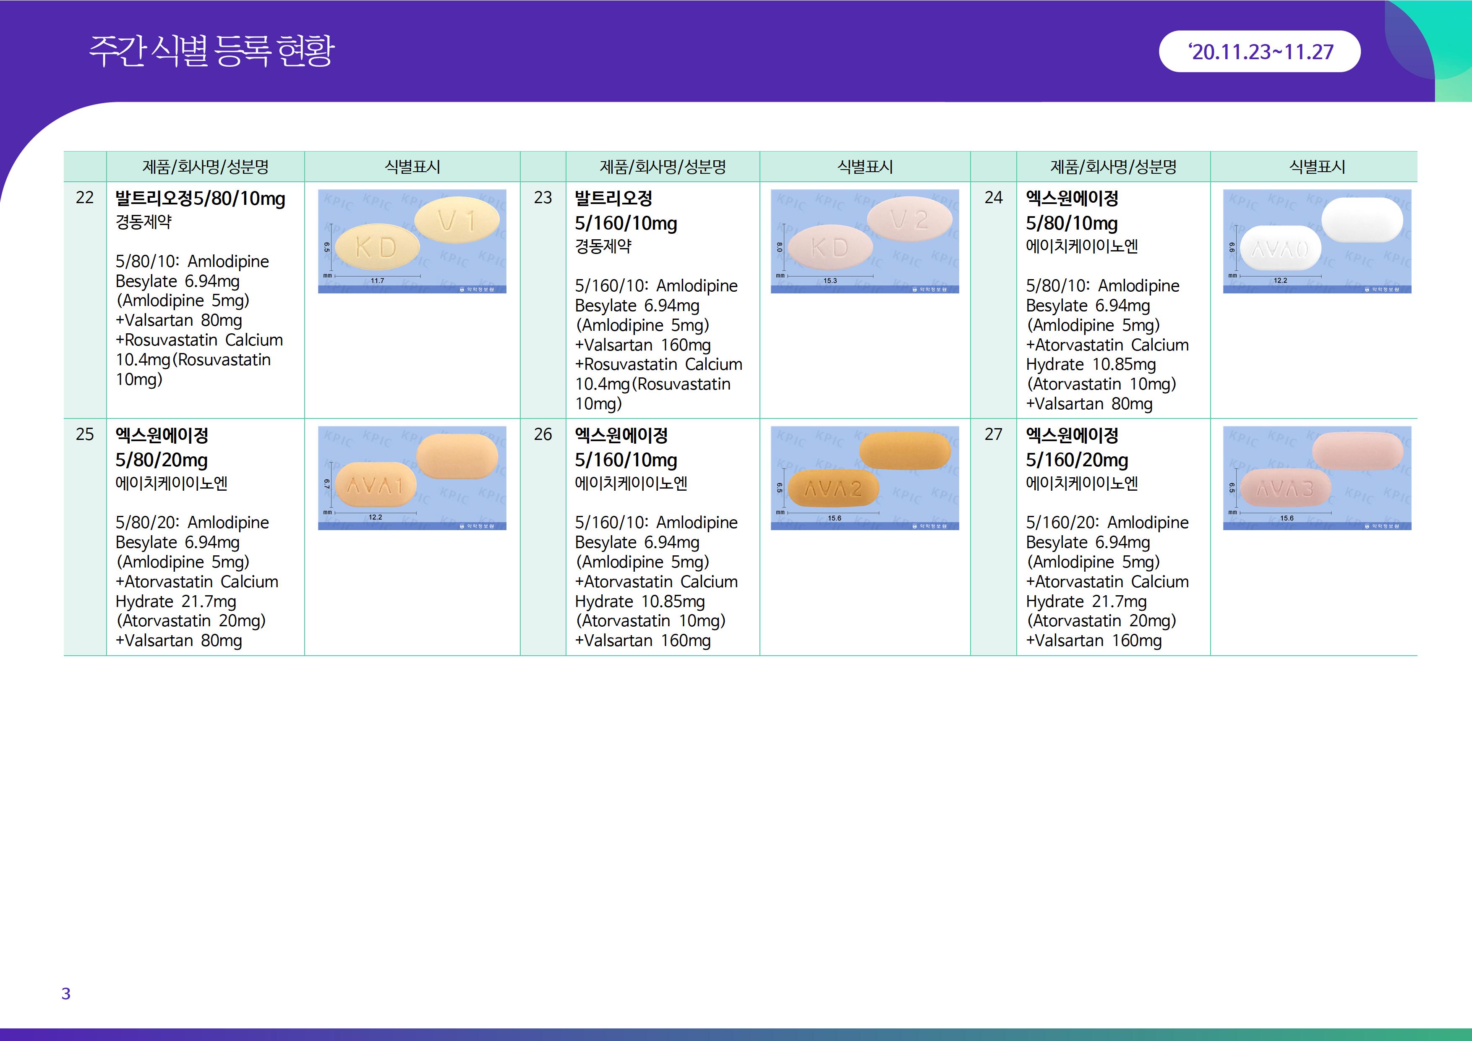Click row number 27 cell
The image size is (1472, 1041).
pyautogui.click(x=993, y=434)
